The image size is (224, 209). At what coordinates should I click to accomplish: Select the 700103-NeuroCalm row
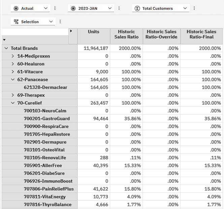pyautogui.click(x=39, y=111)
